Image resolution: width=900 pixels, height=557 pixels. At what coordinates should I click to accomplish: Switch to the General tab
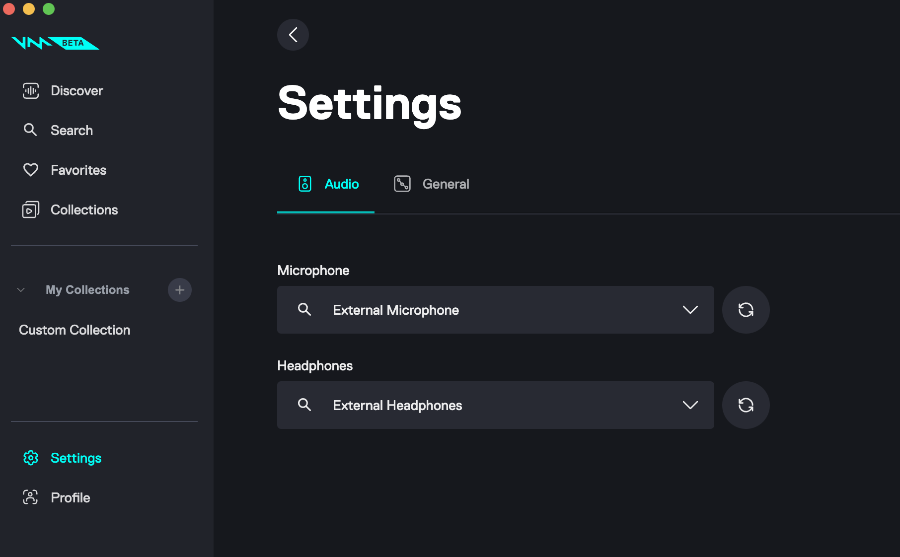pos(431,184)
